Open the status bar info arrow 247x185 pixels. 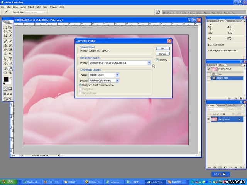tap(58, 155)
